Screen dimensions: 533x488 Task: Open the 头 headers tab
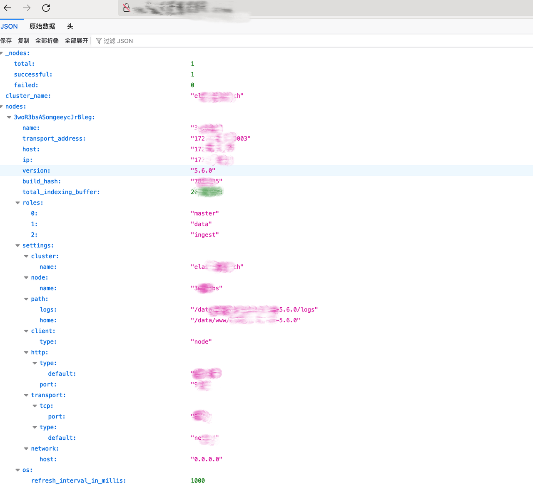(x=70, y=26)
